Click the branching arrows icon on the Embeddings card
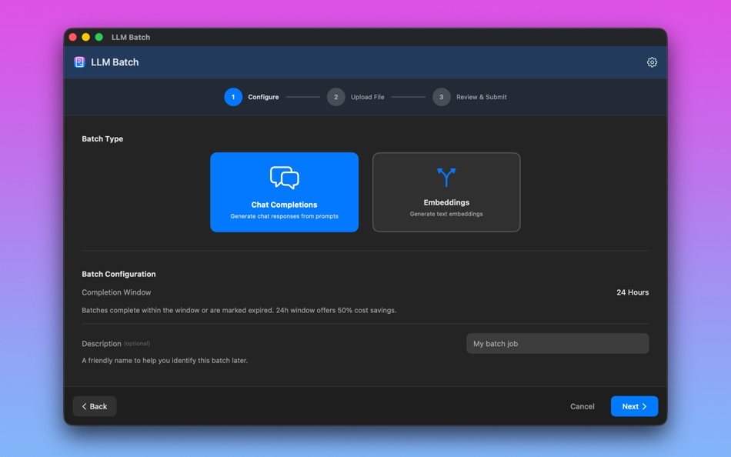Screen dimensions: 731x457 [446, 177]
